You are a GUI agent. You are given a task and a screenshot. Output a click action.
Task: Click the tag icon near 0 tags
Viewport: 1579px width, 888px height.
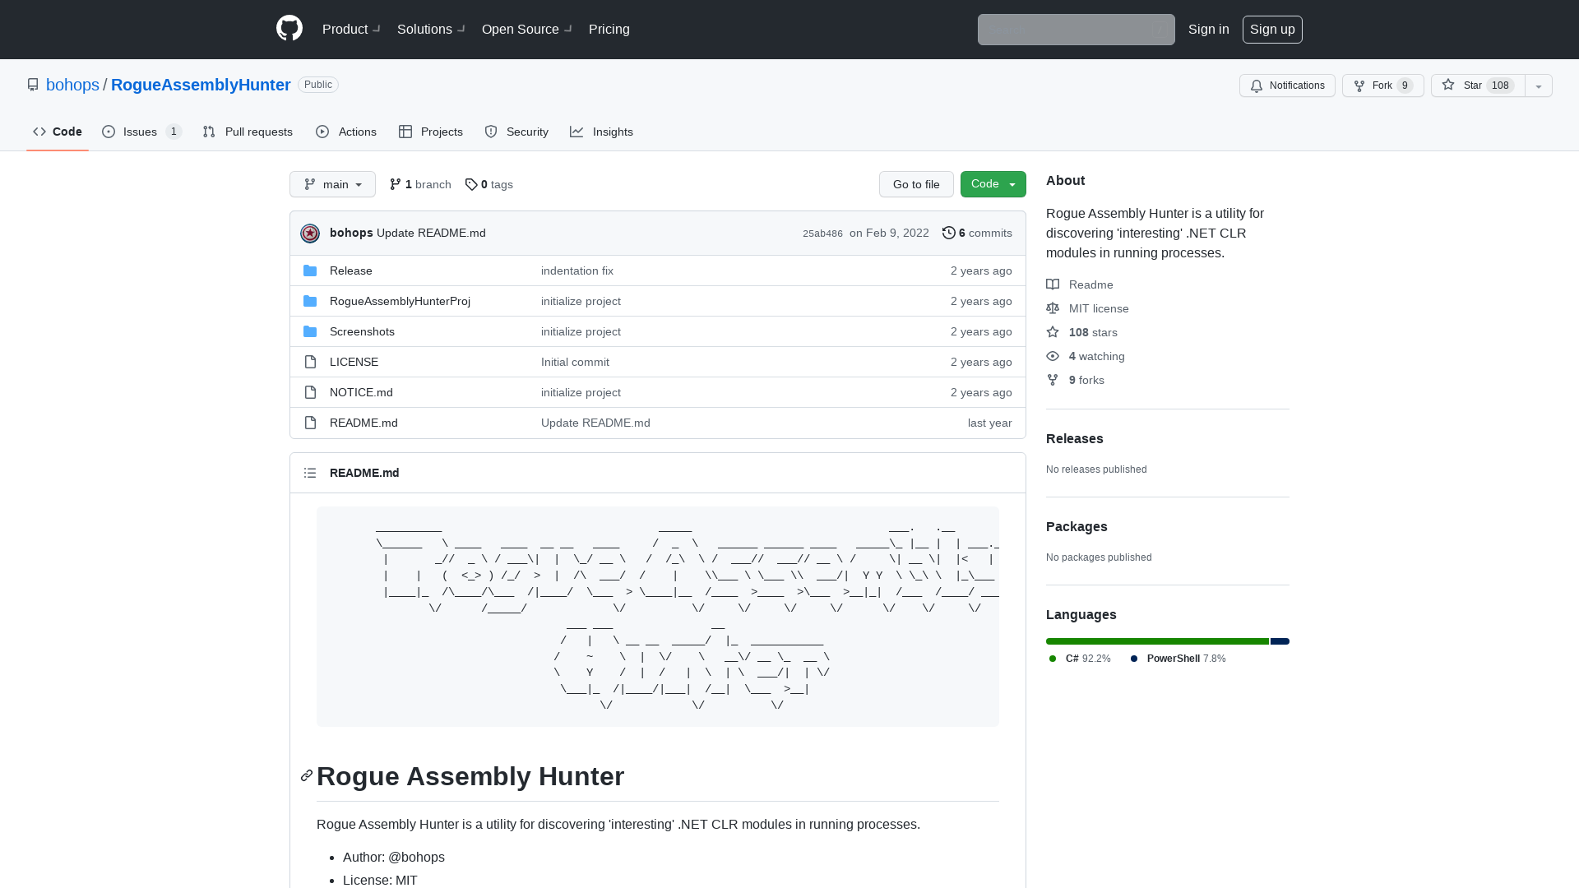[471, 184]
